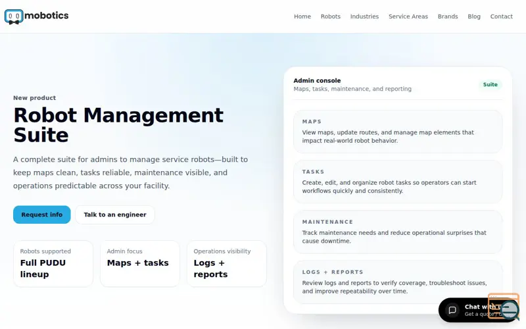This screenshot has height=329, width=526.
Task: Click the green Suite badge
Action: tap(490, 85)
